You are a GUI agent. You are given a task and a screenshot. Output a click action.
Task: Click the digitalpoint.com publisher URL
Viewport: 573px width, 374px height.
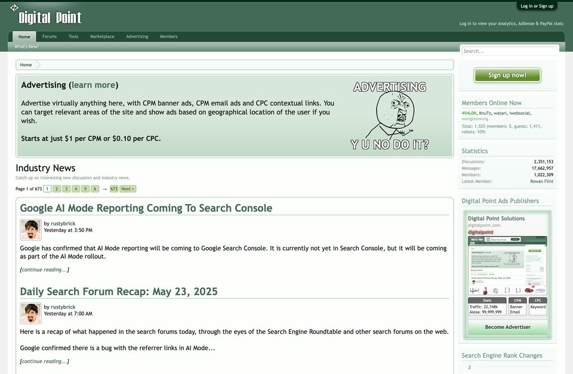tap(484, 225)
